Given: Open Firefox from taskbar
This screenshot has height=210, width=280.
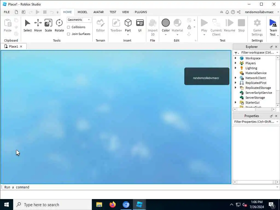Looking at the screenshot, I should click(112, 205).
